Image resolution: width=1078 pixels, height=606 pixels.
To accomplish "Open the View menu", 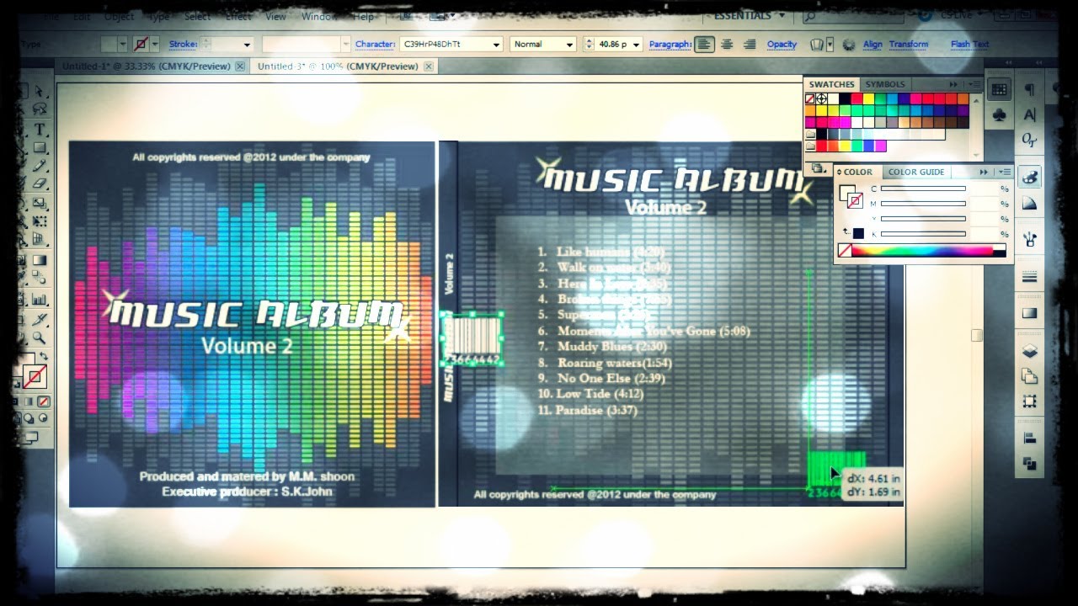I will coord(275,16).
